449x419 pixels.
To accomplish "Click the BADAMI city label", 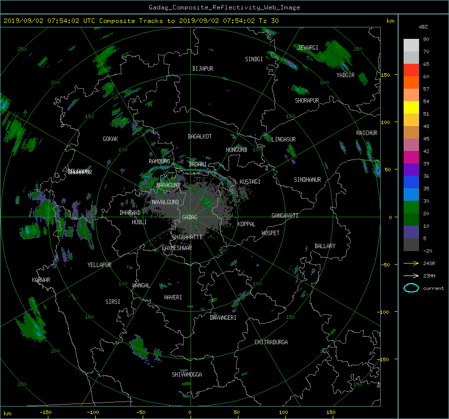I will click(x=198, y=164).
